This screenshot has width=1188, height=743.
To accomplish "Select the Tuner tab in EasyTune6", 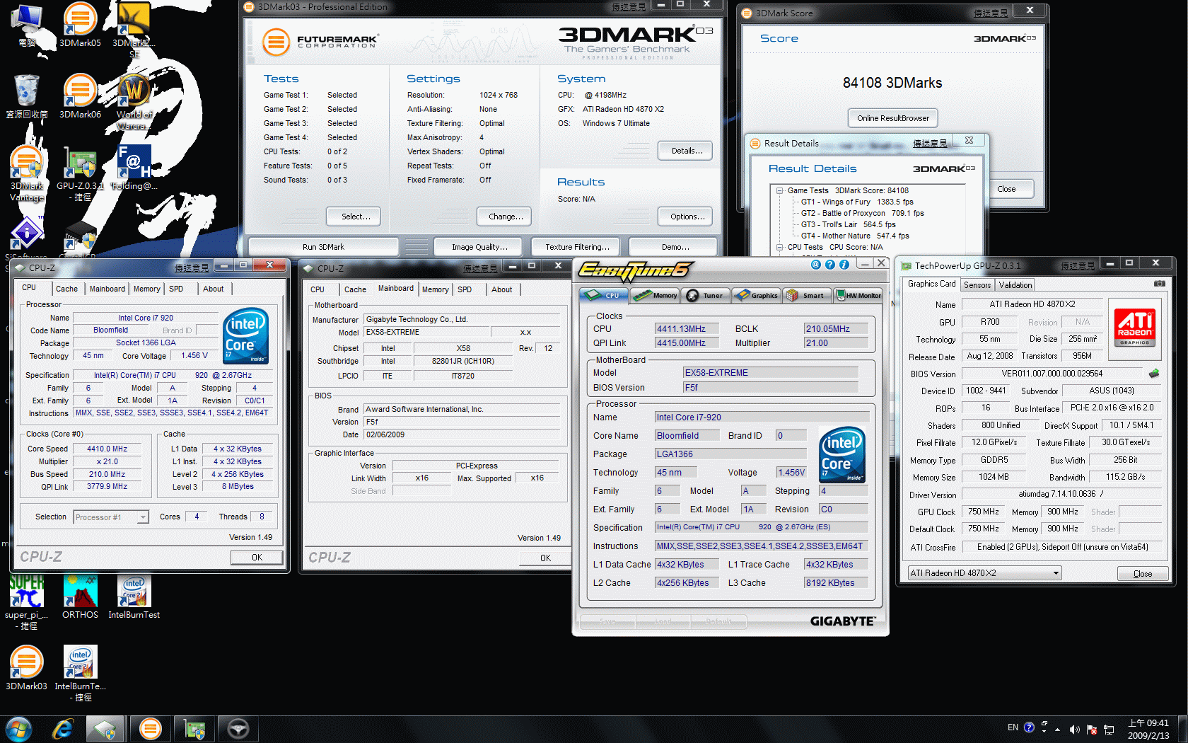I will (x=706, y=295).
